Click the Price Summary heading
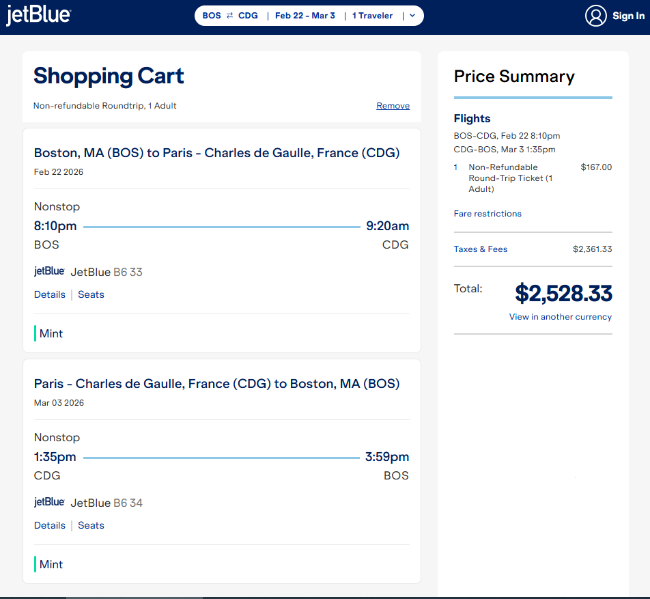 (x=514, y=76)
